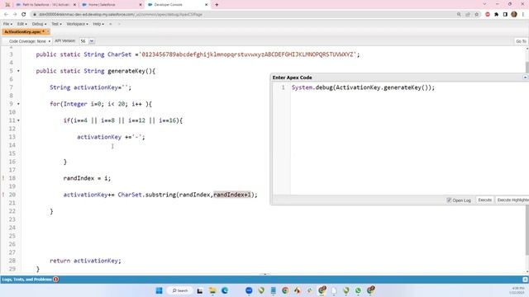This screenshot has height=297, width=529.
Task: Open the Help menu
Action: (x=98, y=24)
